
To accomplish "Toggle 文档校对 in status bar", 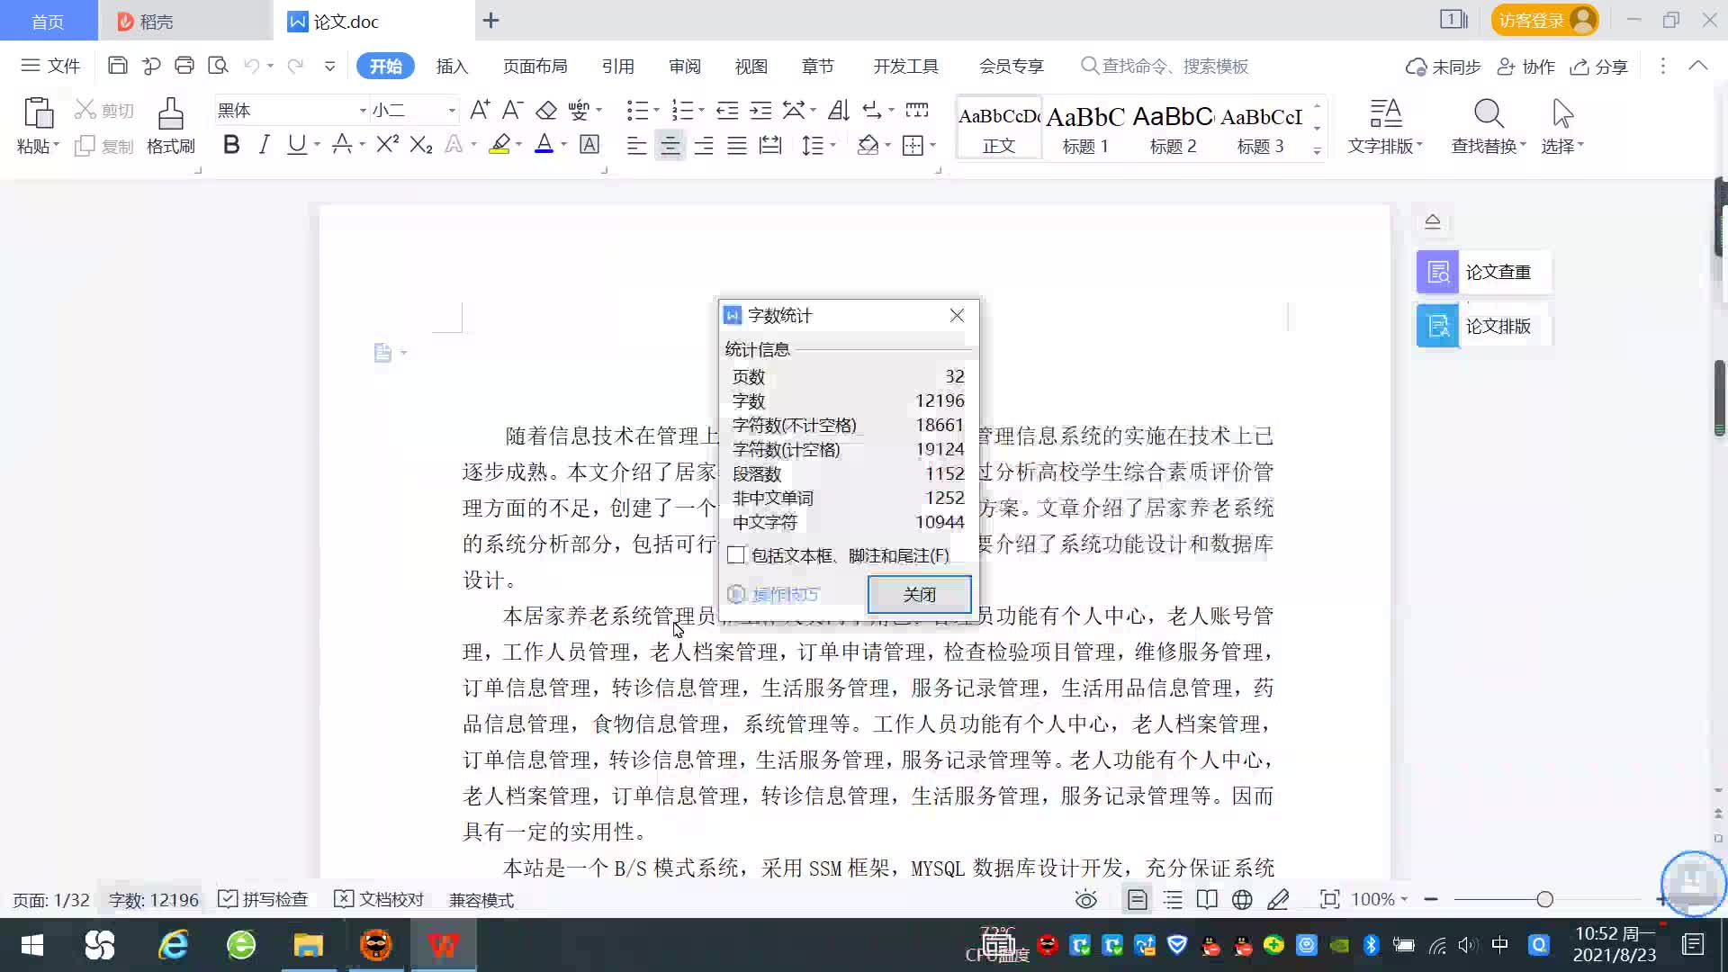I will point(379,900).
